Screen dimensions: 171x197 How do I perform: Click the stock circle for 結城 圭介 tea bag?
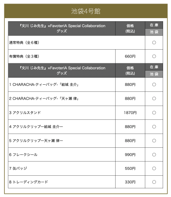(x=154, y=84)
